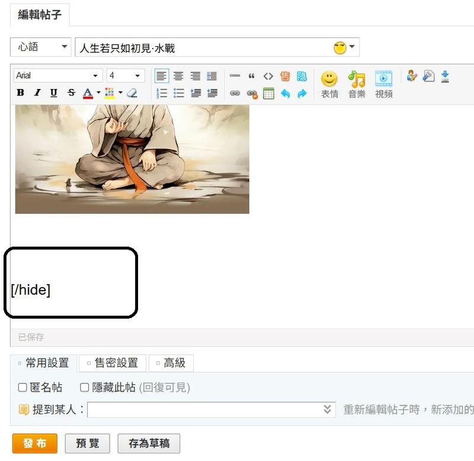Image resolution: width=474 pixels, height=461 pixels.
Task: Insert table icon
Action: pos(268,94)
